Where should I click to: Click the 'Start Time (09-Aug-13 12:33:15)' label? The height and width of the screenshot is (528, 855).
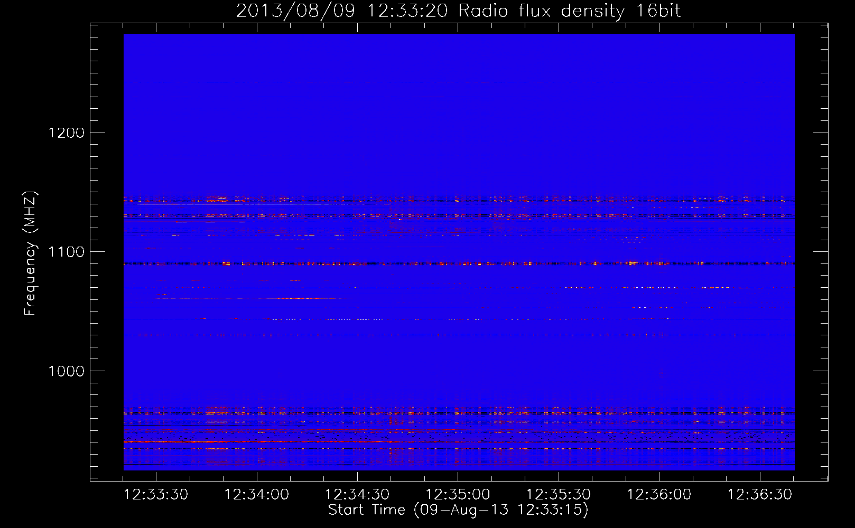click(458, 510)
